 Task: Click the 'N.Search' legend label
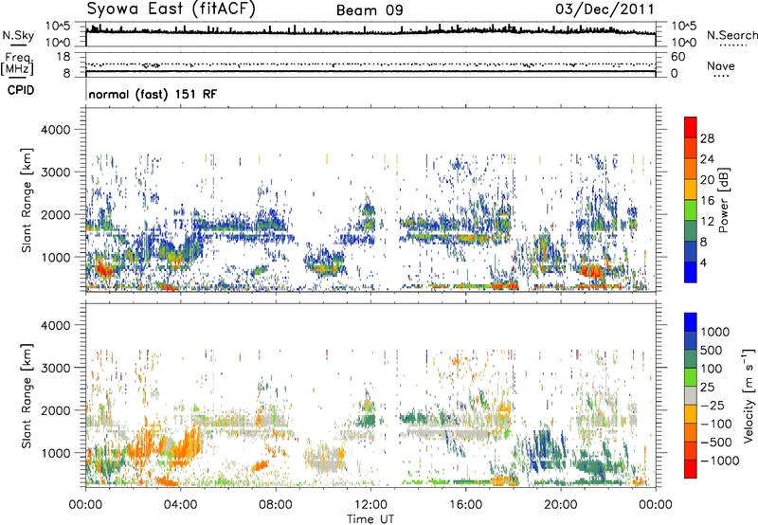click(x=731, y=35)
